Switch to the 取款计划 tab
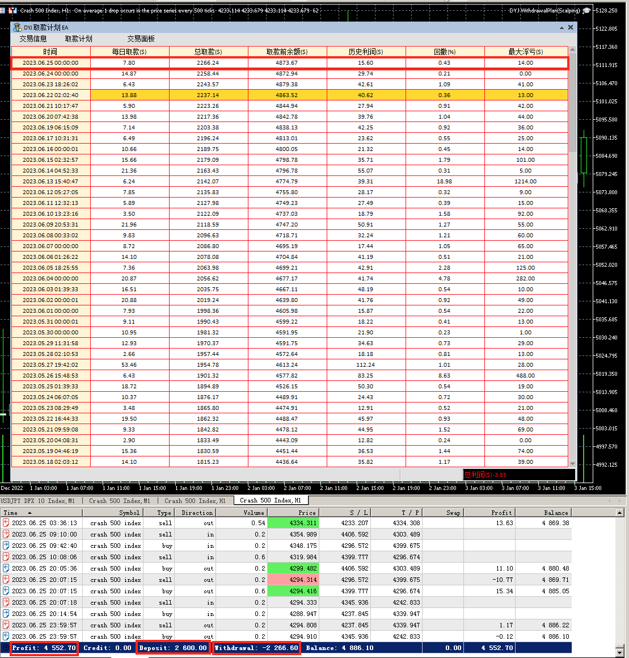 (78, 39)
